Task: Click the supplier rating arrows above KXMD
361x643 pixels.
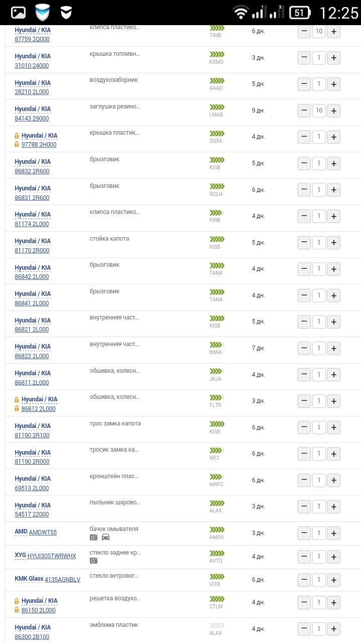Action: [217, 54]
